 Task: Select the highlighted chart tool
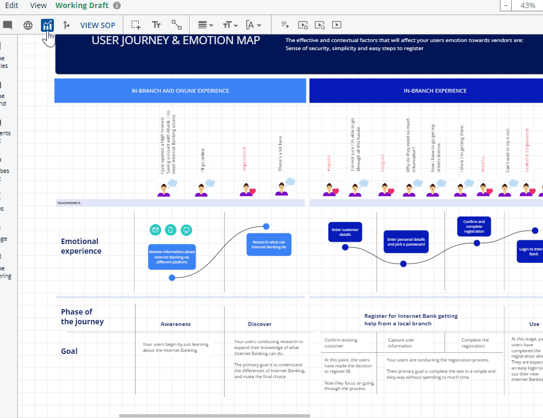(x=47, y=25)
